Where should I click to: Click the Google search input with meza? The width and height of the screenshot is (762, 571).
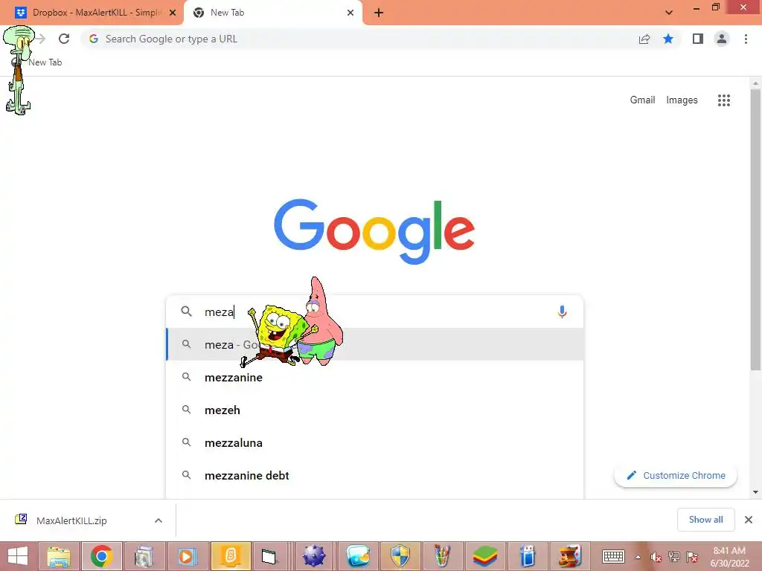[374, 312]
